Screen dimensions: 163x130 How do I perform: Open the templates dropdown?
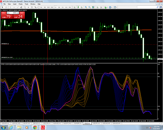115,7
